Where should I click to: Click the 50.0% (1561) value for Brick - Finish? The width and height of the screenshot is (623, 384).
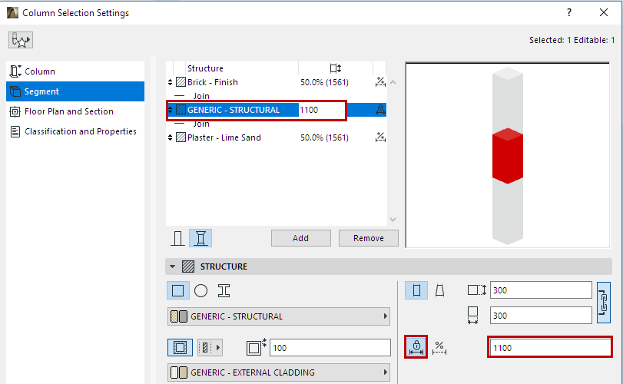[324, 82]
